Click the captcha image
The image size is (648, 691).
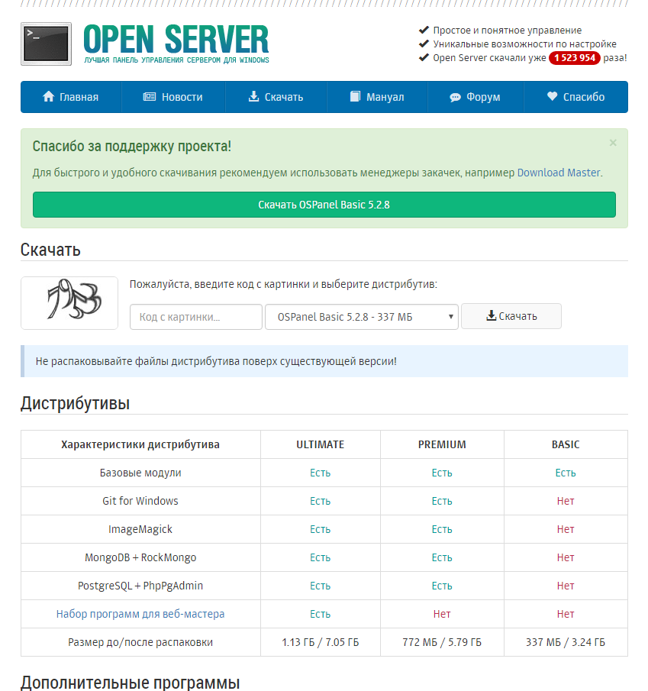coord(69,303)
